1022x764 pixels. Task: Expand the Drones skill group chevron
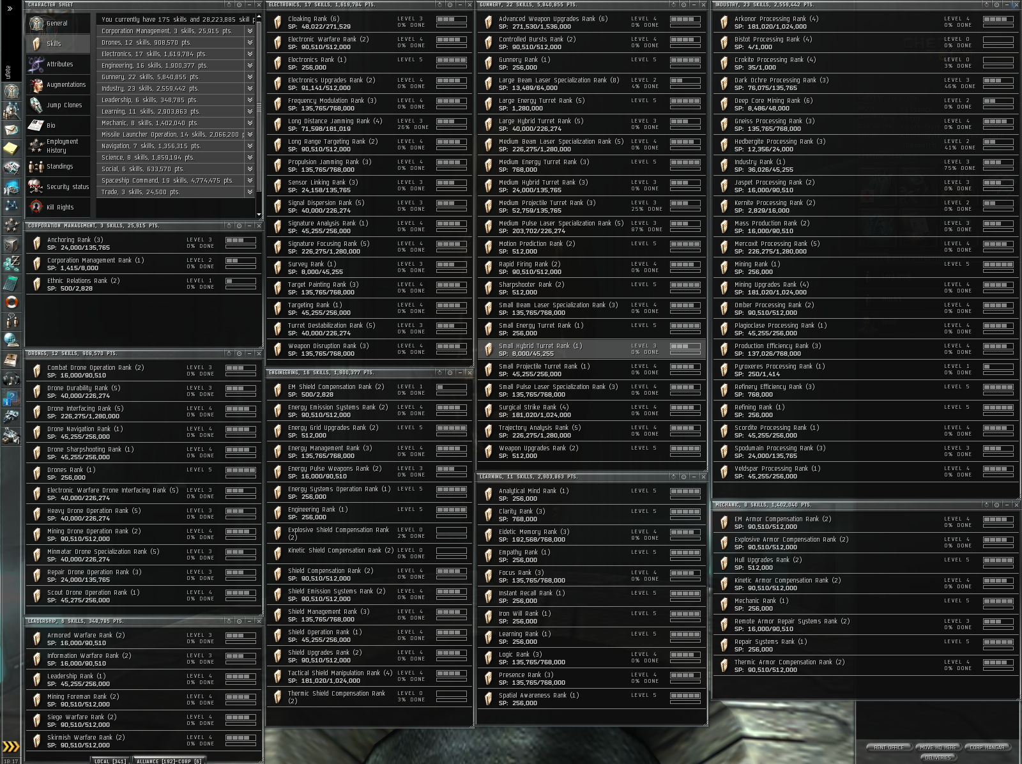250,42
